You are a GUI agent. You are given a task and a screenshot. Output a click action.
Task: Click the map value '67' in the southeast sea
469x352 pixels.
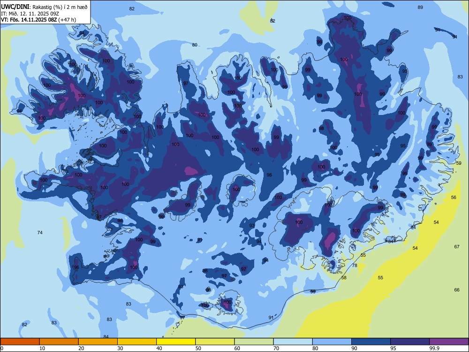point(457,247)
